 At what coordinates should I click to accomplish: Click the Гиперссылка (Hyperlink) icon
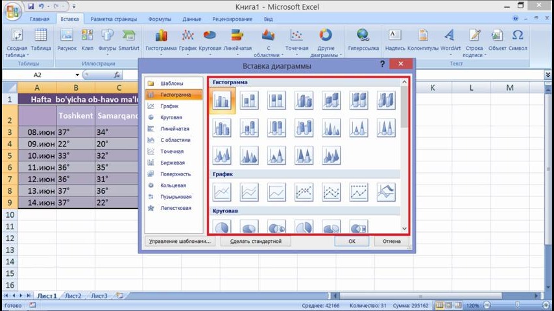[363, 40]
